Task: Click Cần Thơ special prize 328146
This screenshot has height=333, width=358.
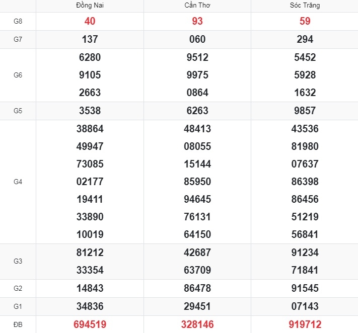Action: (197, 324)
